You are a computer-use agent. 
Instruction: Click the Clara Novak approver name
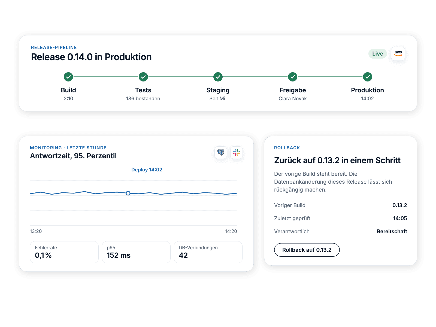(x=293, y=99)
